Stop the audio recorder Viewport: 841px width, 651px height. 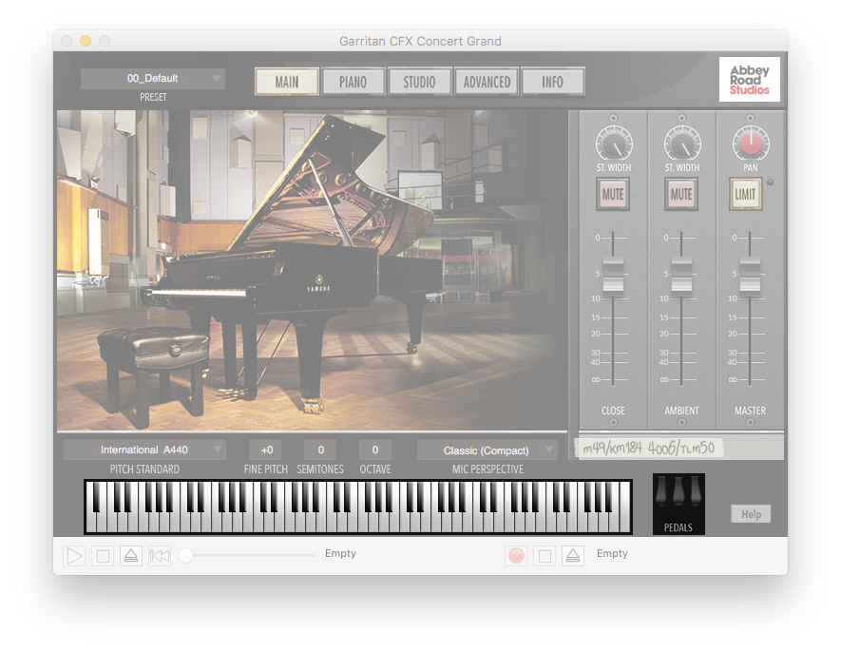(x=545, y=556)
